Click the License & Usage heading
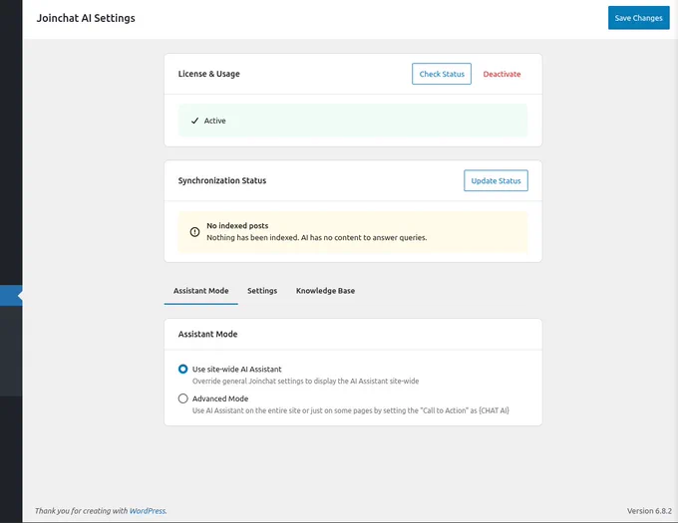The height and width of the screenshot is (523, 678). point(208,74)
